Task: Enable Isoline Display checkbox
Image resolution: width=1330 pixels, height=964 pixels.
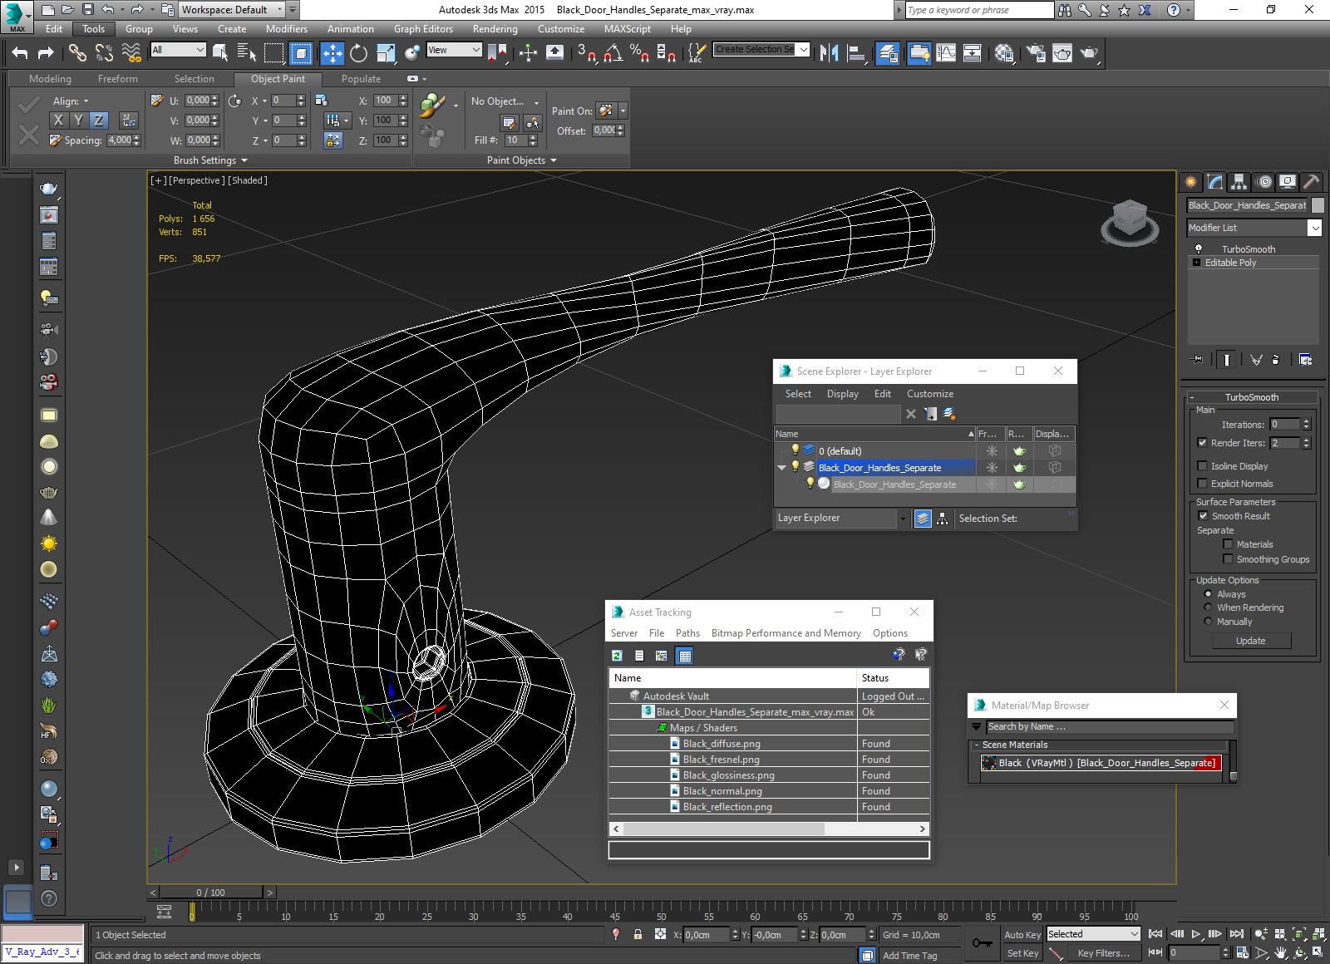Action: (1202, 466)
